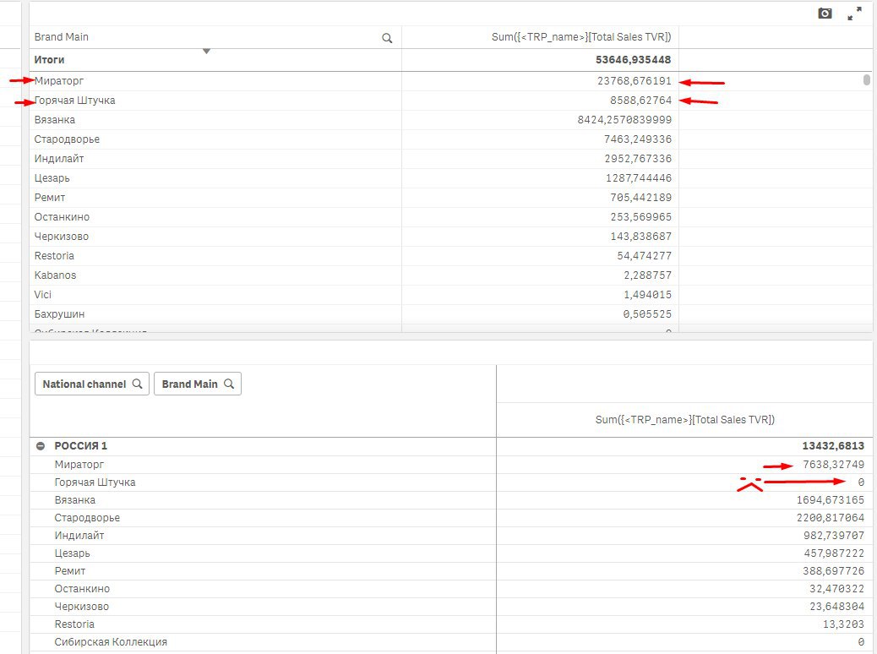This screenshot has height=654, width=877.
Task: Click the value 705,442189
Action: coord(641,198)
